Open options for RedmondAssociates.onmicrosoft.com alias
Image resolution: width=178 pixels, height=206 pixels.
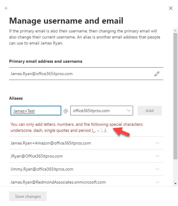[157, 182]
